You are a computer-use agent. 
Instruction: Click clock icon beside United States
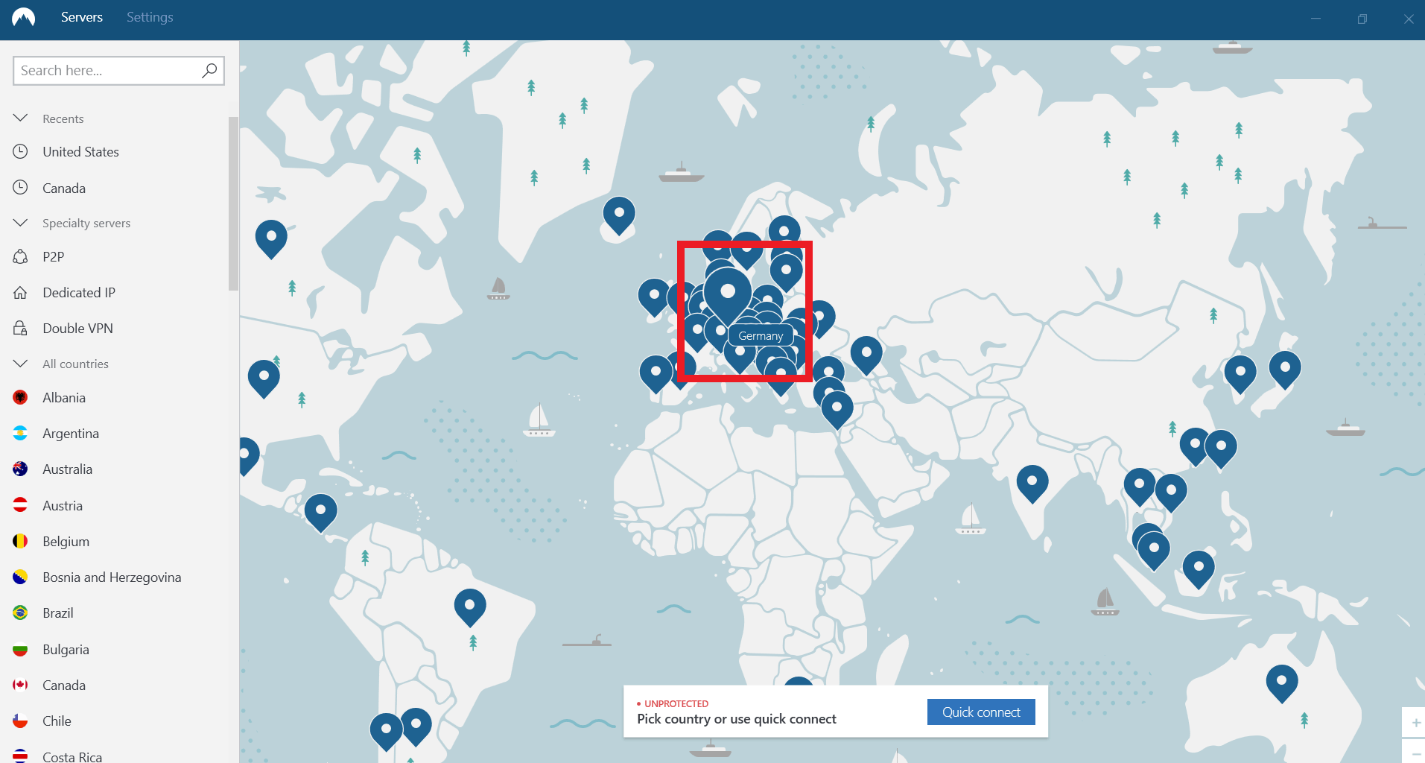pos(20,151)
